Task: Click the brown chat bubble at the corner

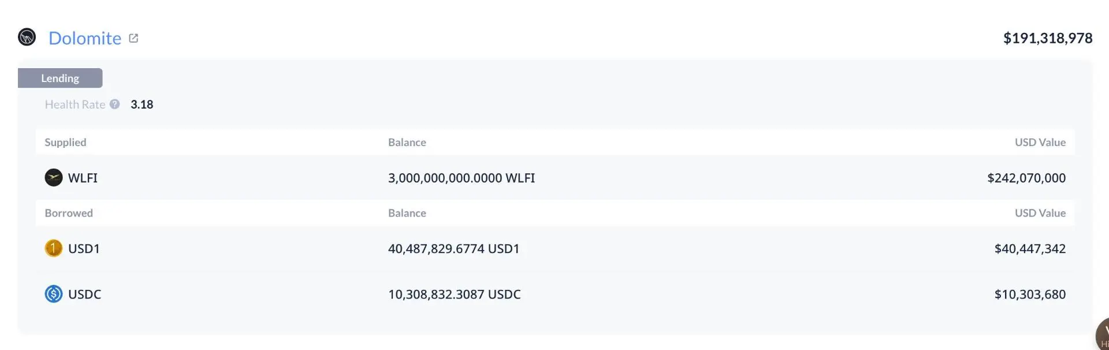Action: click(1102, 335)
